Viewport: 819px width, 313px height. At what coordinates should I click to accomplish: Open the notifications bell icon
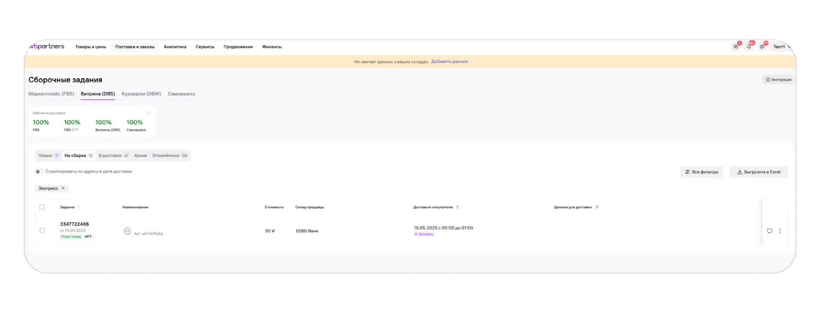[749, 47]
